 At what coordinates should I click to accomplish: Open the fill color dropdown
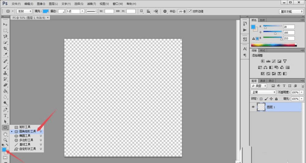point(46,11)
